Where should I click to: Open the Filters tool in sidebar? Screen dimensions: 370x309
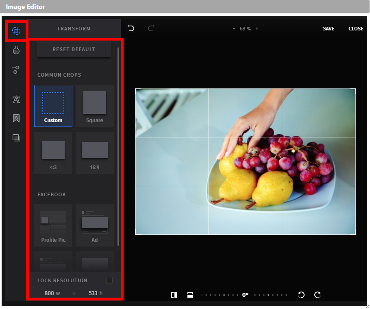click(x=16, y=50)
